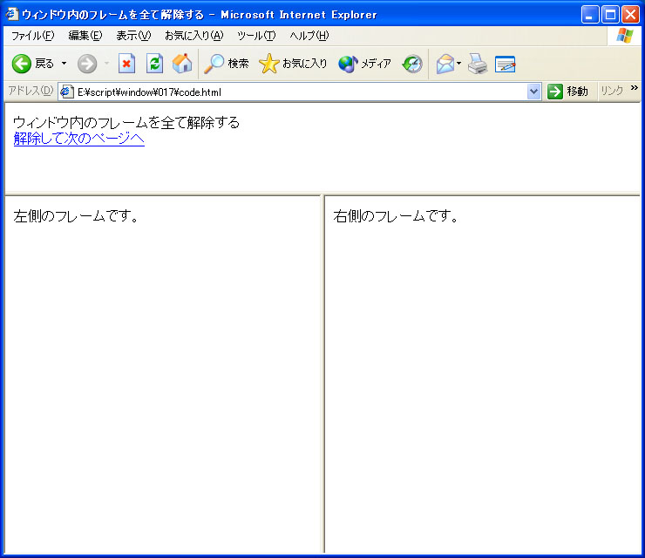
Task: Click the grey Forward arrow button
Action: pos(87,64)
